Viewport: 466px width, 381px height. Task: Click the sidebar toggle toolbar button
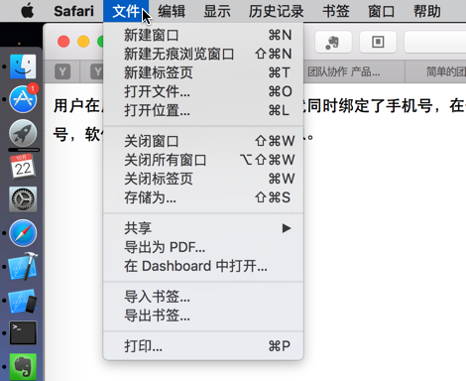point(378,42)
